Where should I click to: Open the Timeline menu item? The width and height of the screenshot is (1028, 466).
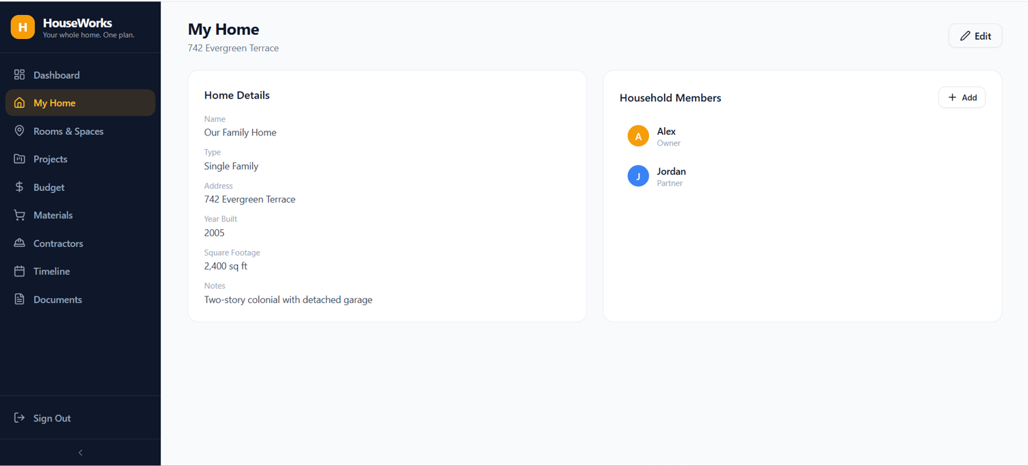tap(80, 271)
